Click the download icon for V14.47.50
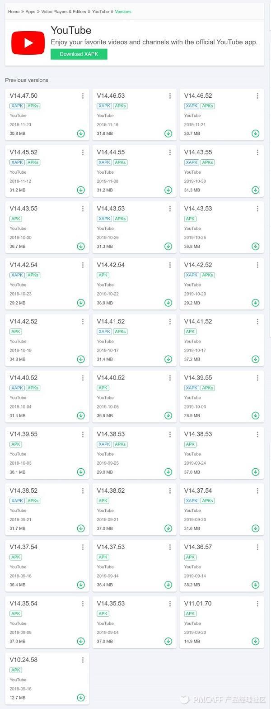271x709 pixels. 81,133
